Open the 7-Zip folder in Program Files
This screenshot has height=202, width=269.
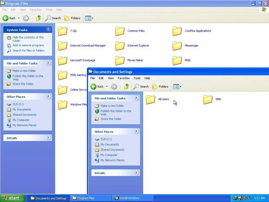coord(67,31)
